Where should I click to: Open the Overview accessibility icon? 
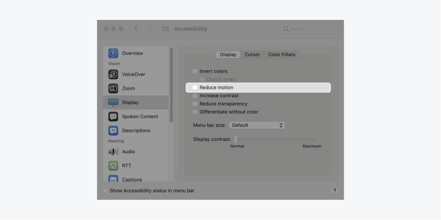(113, 53)
